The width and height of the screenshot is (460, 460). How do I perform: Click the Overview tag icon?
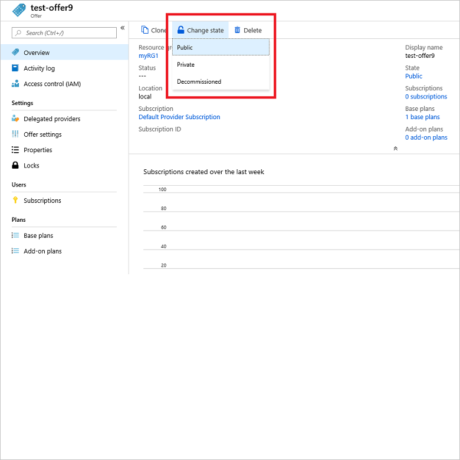click(15, 52)
